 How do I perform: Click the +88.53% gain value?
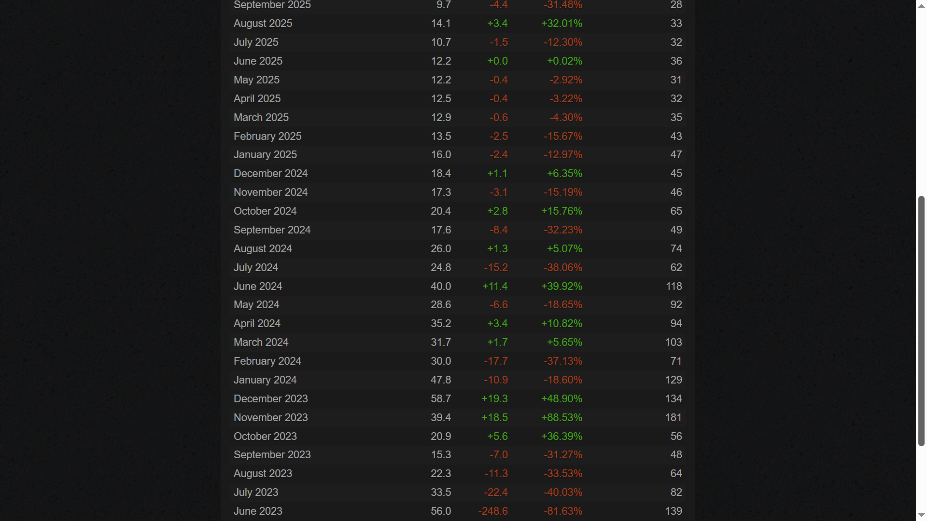pos(562,417)
